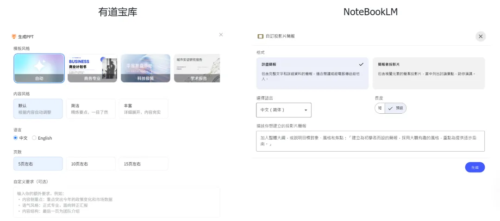Pick the 学术报告 template thumbnail

click(x=197, y=68)
